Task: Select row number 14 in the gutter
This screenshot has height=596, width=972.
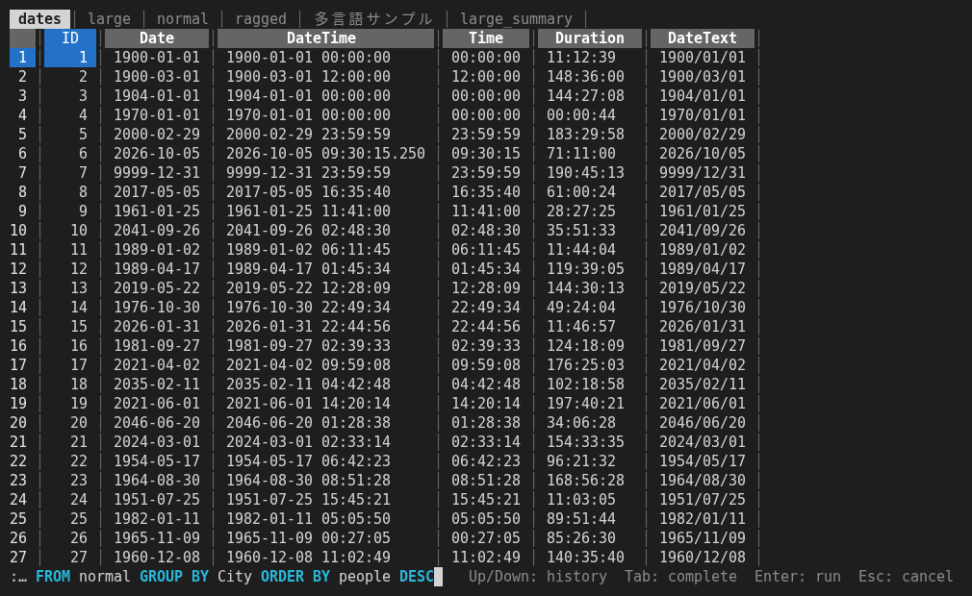Action: [x=18, y=308]
